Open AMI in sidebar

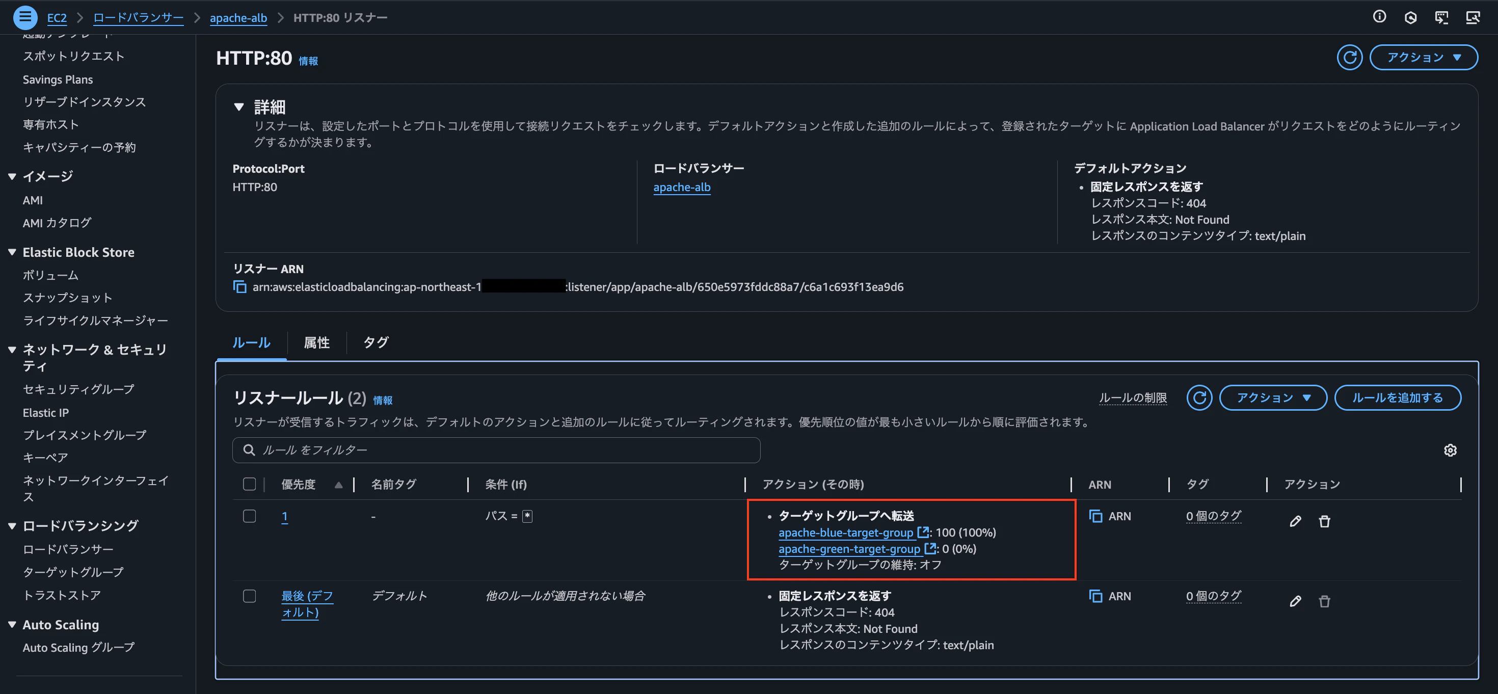(33, 200)
